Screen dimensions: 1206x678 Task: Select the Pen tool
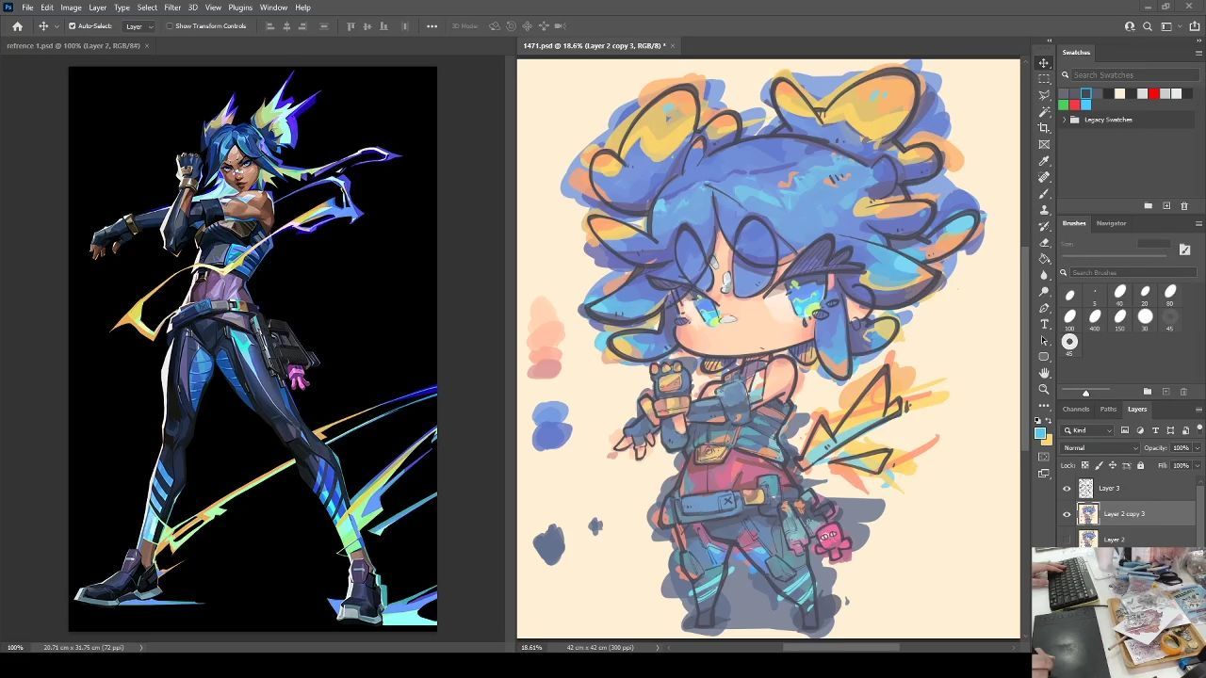point(1044,308)
